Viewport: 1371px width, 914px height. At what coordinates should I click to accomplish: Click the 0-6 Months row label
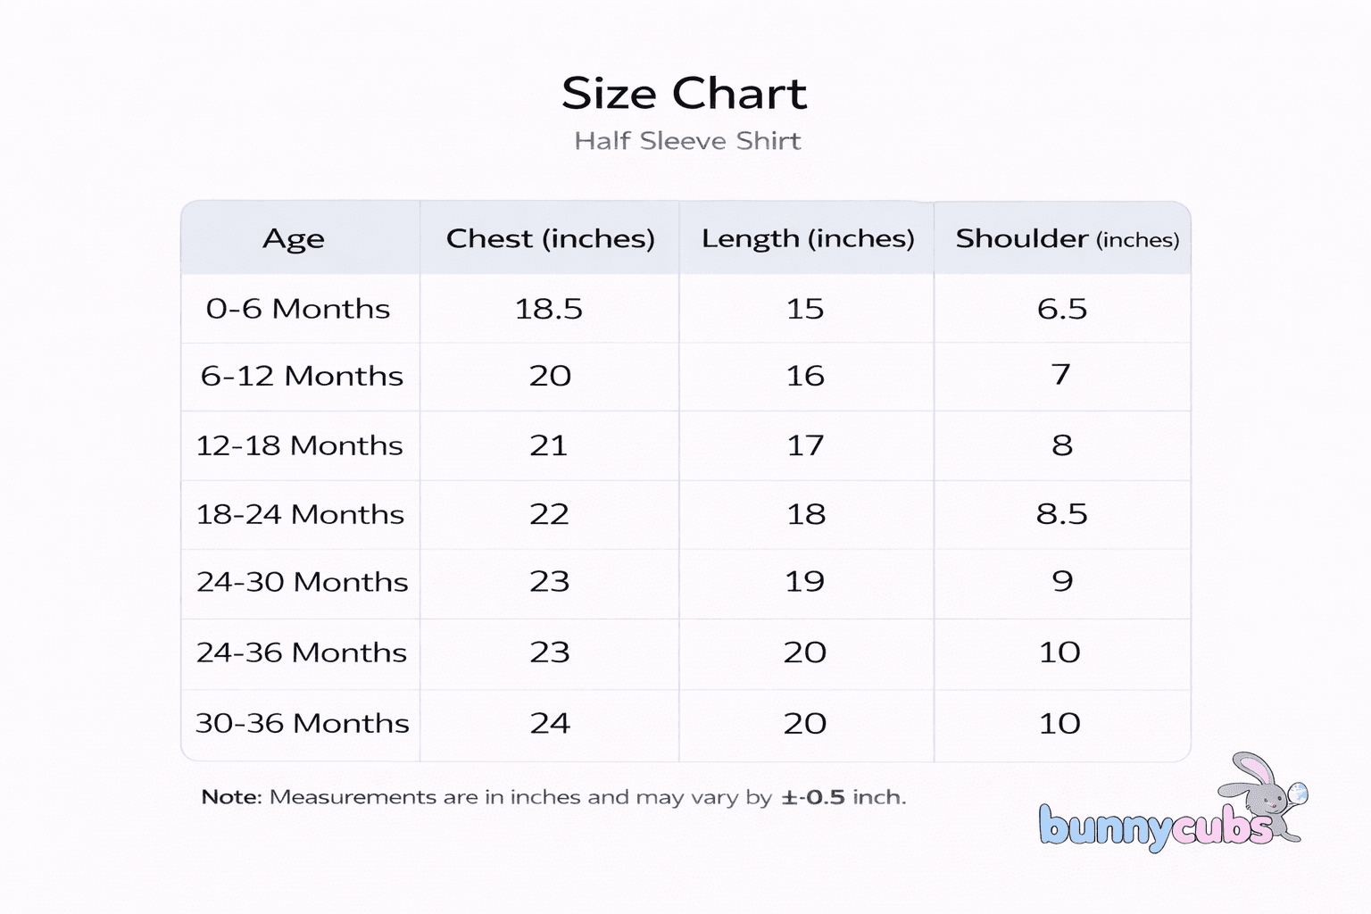298,309
